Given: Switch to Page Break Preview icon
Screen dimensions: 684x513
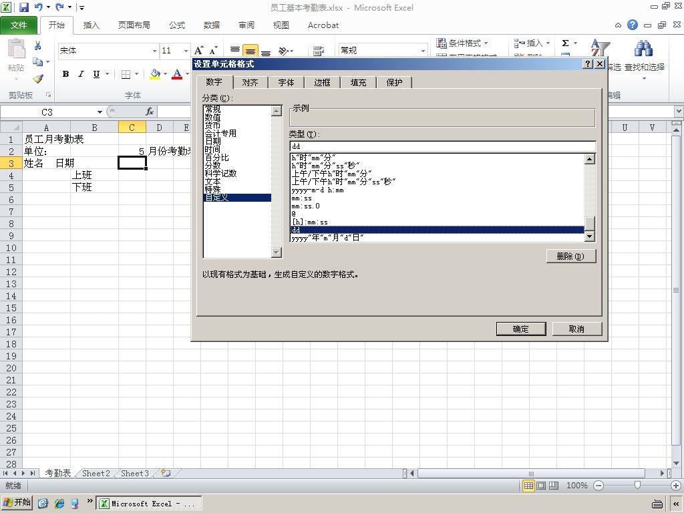Looking at the screenshot, I should tap(554, 486).
